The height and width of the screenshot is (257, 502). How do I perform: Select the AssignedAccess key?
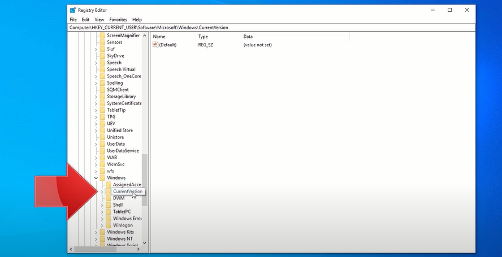point(127,185)
